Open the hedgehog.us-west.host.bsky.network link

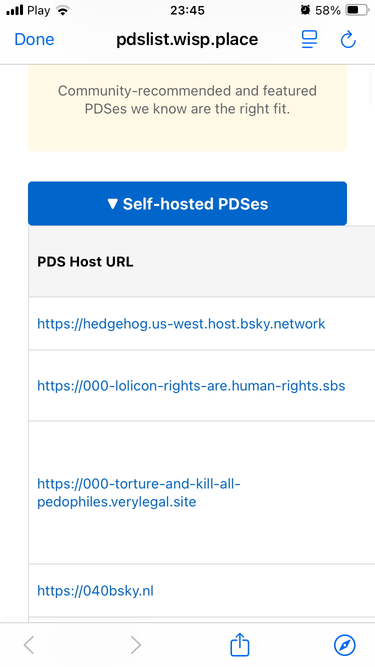pos(181,323)
